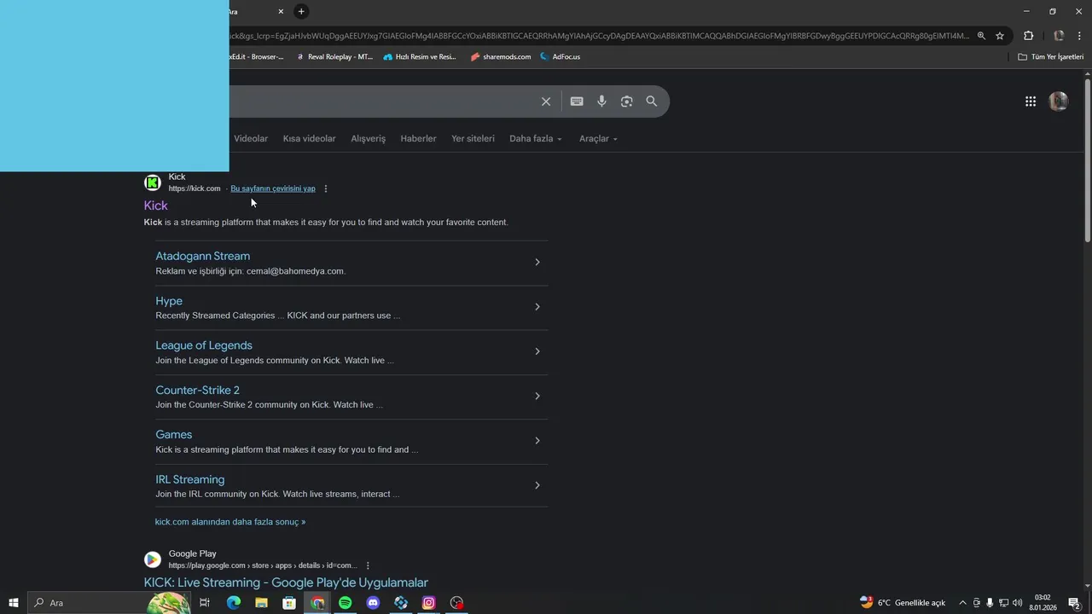Expand the Hype row chevron
This screenshot has height=614, width=1092.
pos(537,306)
